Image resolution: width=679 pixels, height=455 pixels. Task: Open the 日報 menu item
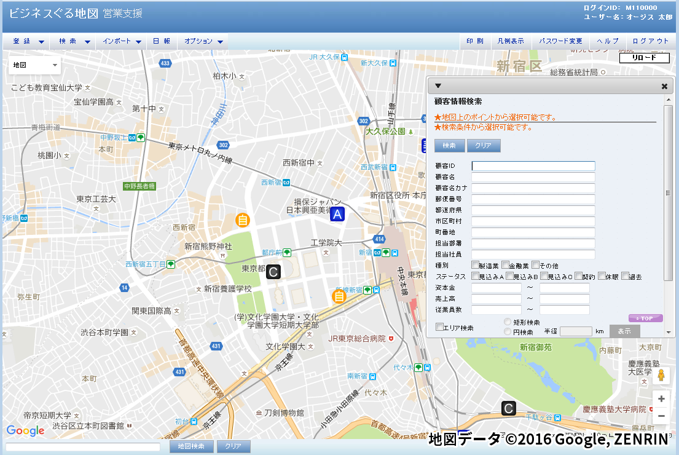tap(162, 41)
